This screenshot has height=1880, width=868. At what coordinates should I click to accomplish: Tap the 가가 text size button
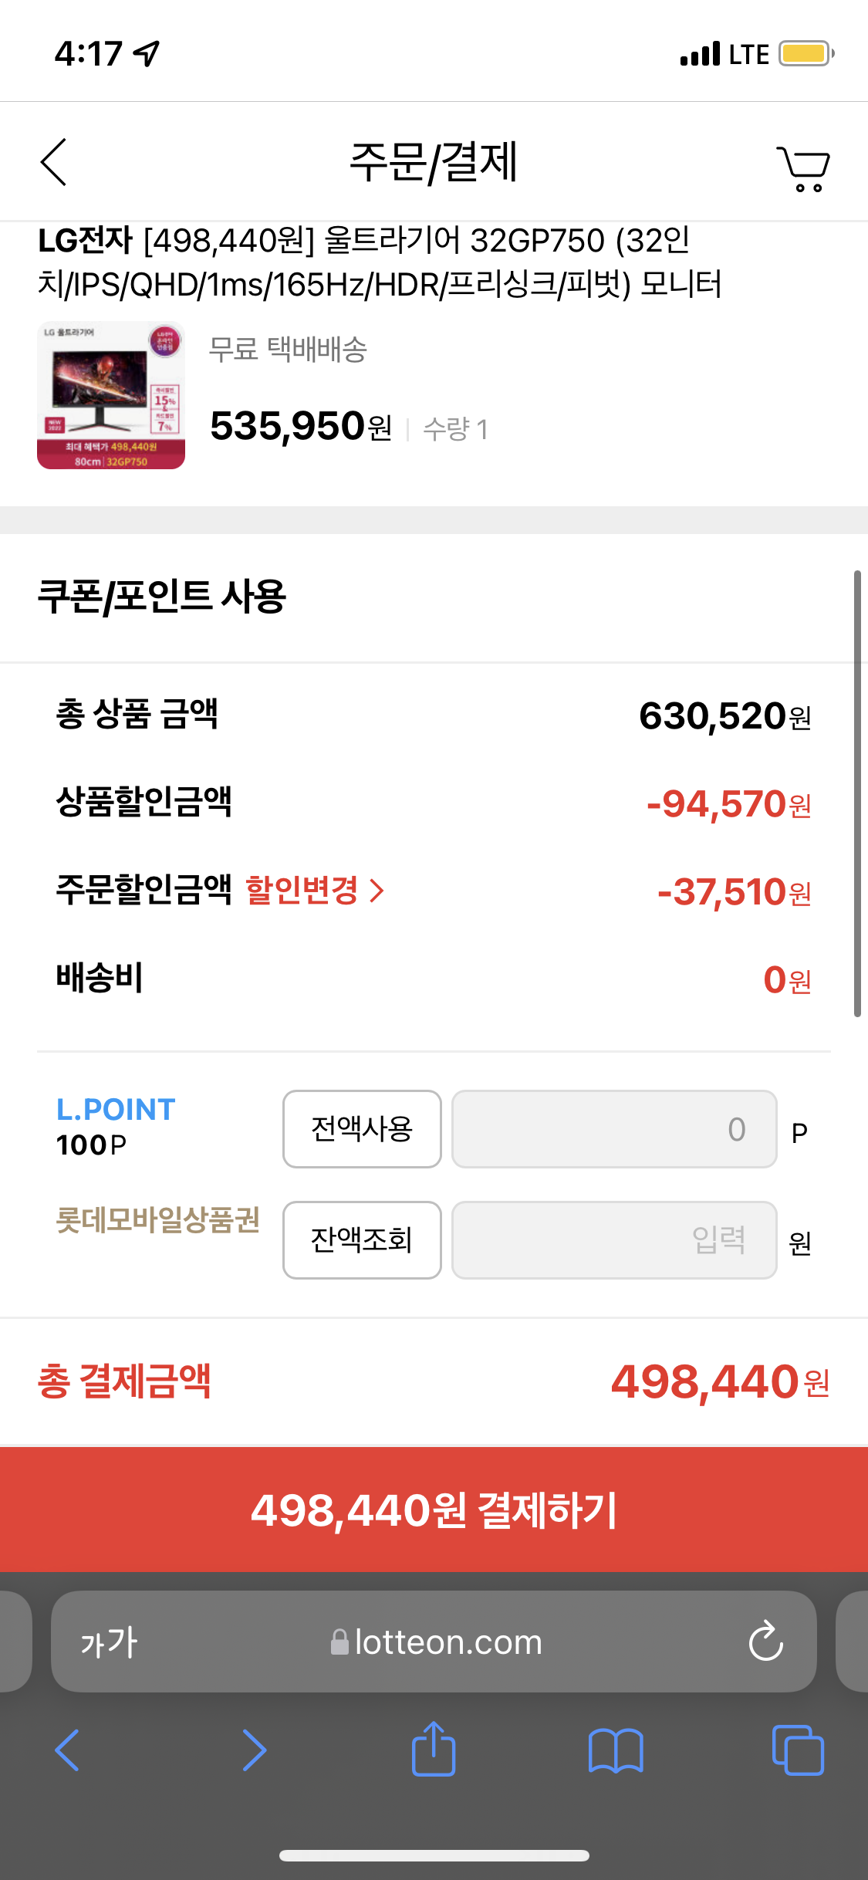(110, 1642)
